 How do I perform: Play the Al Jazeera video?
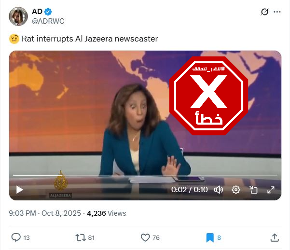(x=19, y=190)
